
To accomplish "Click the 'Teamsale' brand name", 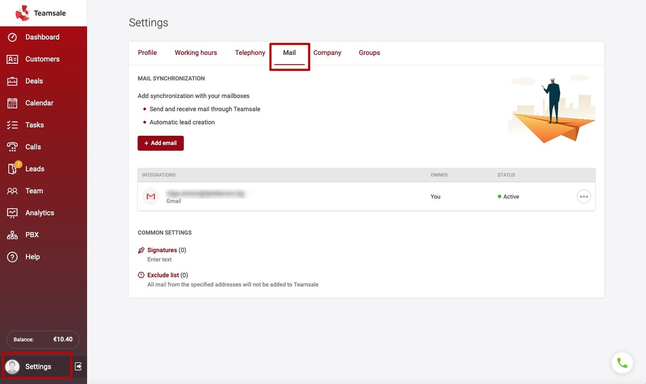I will click(50, 13).
